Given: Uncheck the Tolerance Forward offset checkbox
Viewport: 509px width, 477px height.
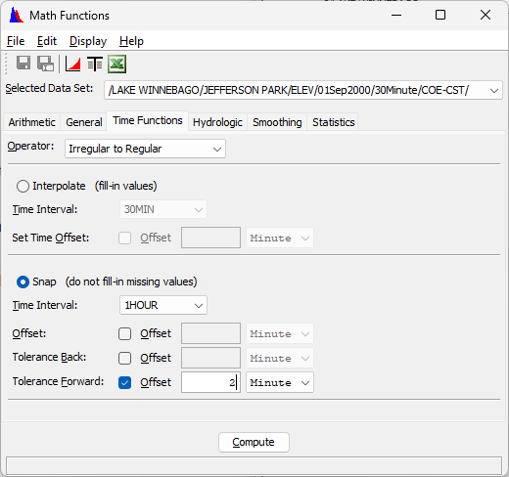Looking at the screenshot, I should click(124, 382).
